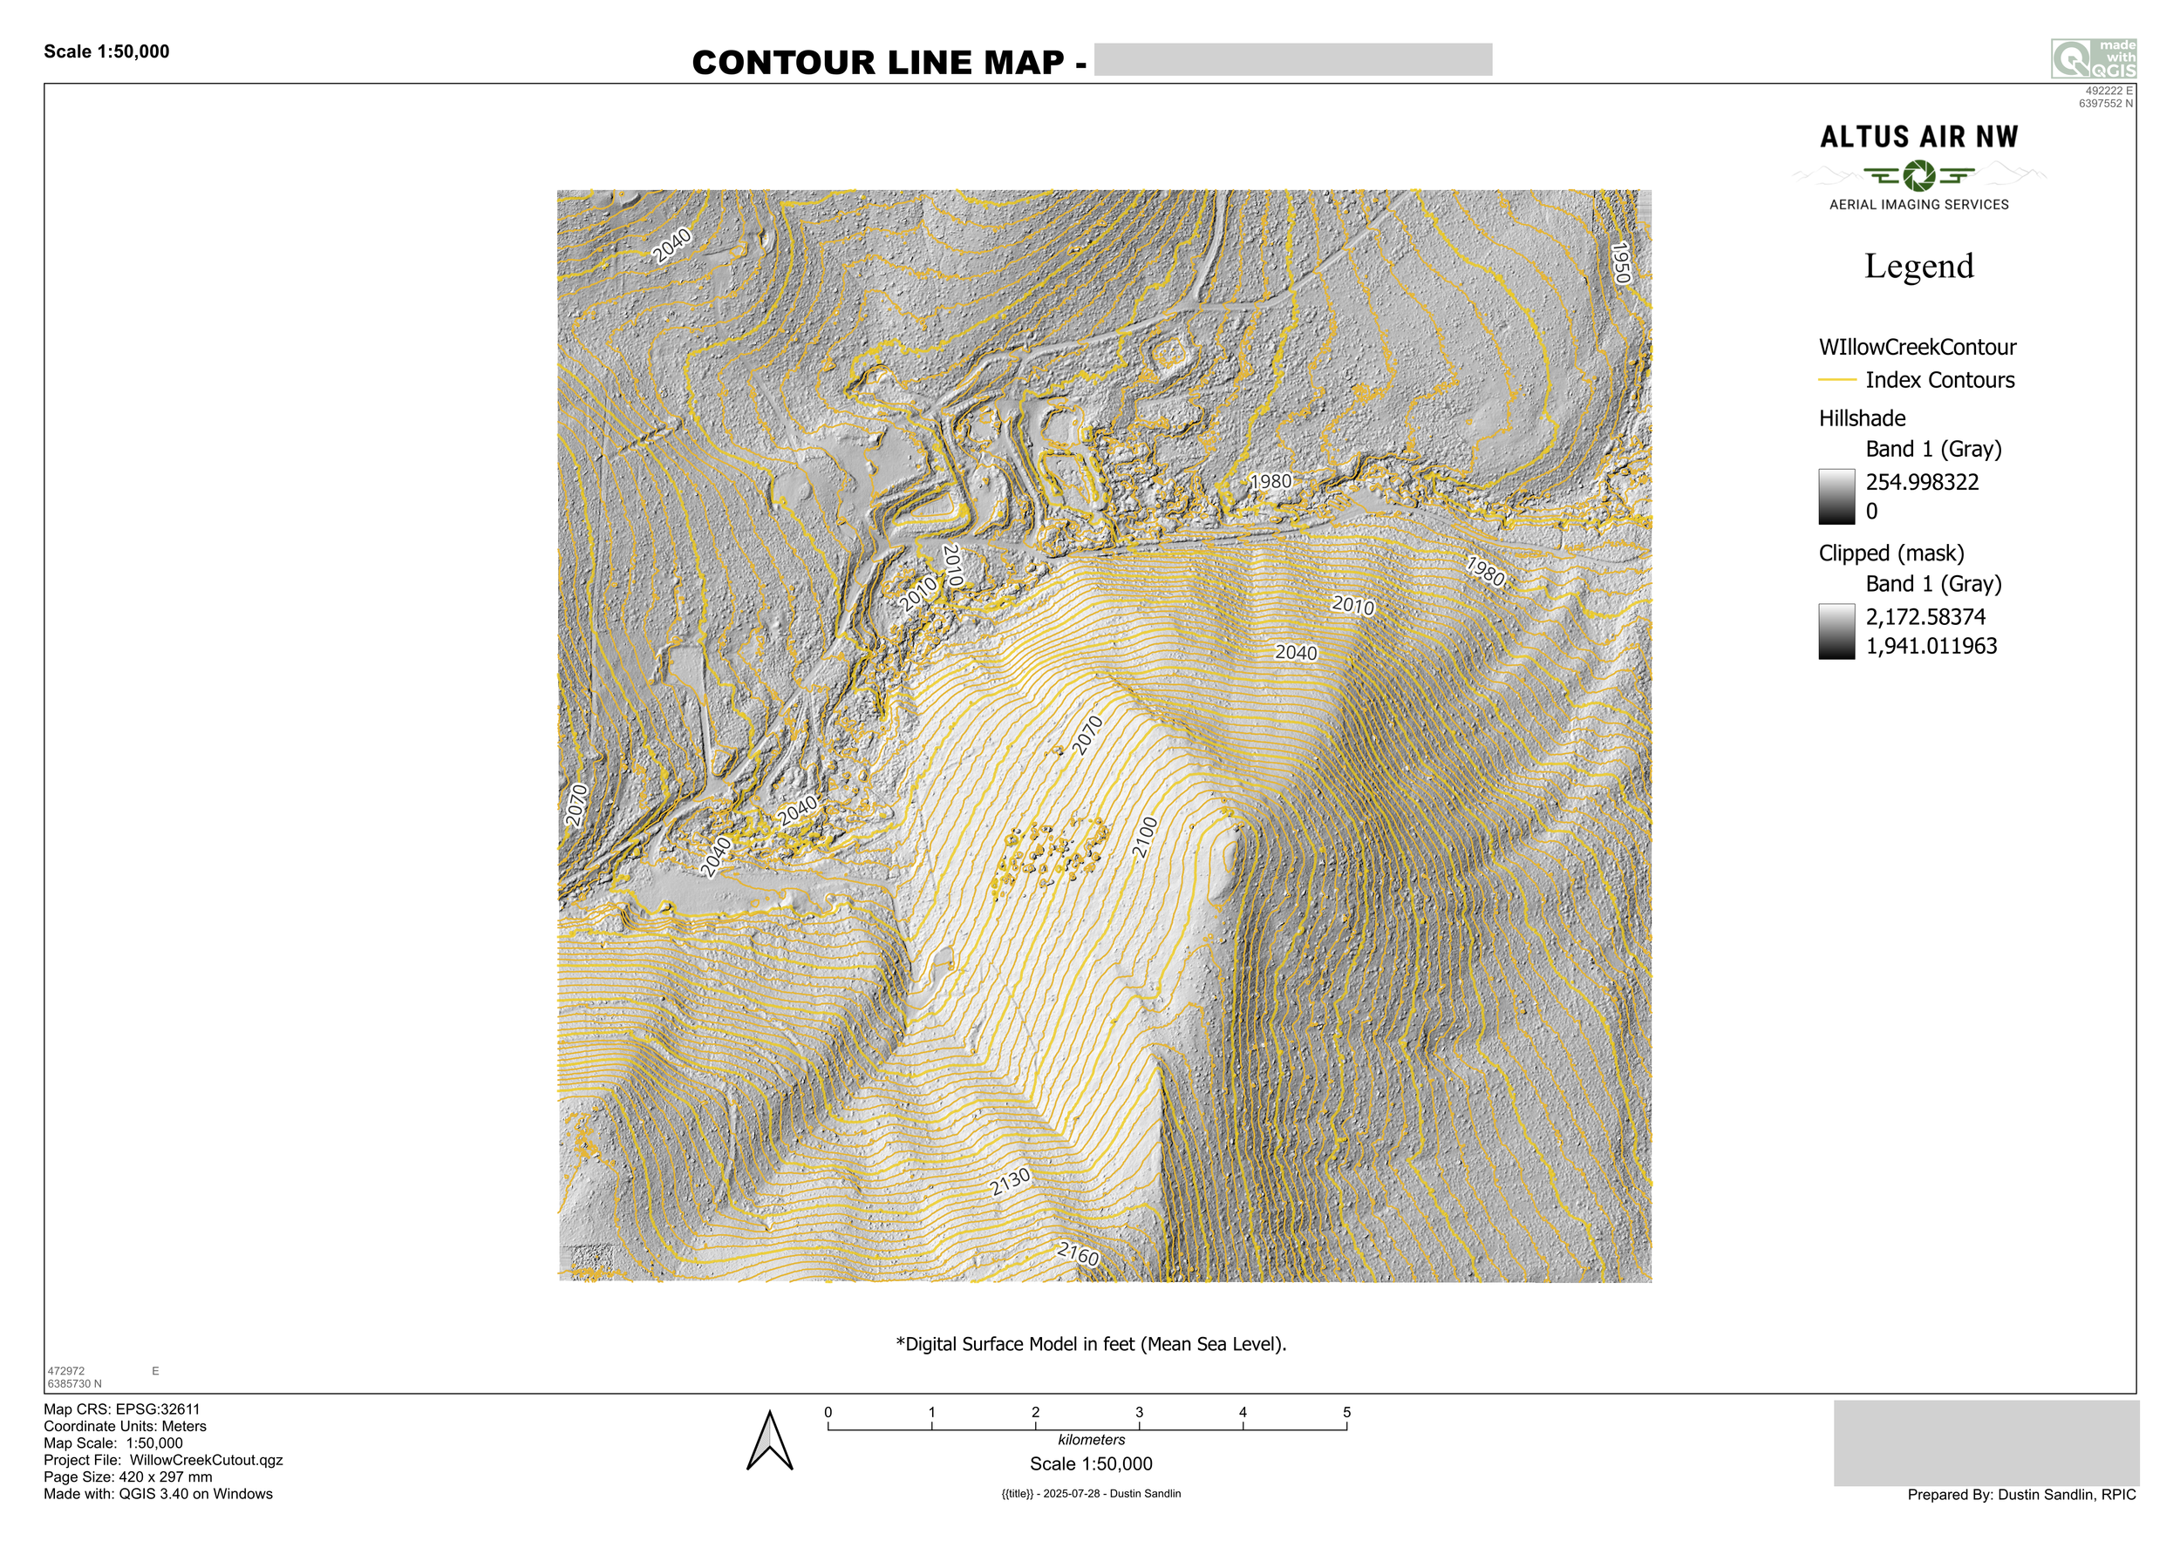Click the Hillshade grayscale gradient swatch
The image size is (2180, 1541).
pos(1836,496)
